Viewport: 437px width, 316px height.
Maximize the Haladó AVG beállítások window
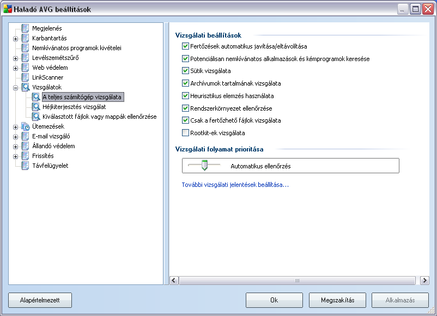[x=415, y=9]
